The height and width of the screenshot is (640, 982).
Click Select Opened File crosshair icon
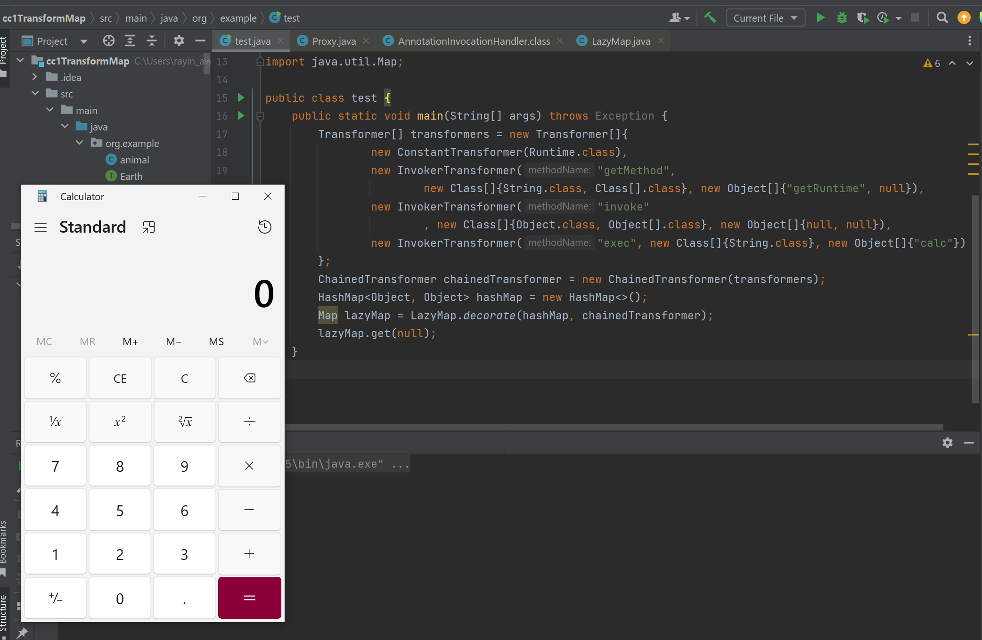[109, 41]
